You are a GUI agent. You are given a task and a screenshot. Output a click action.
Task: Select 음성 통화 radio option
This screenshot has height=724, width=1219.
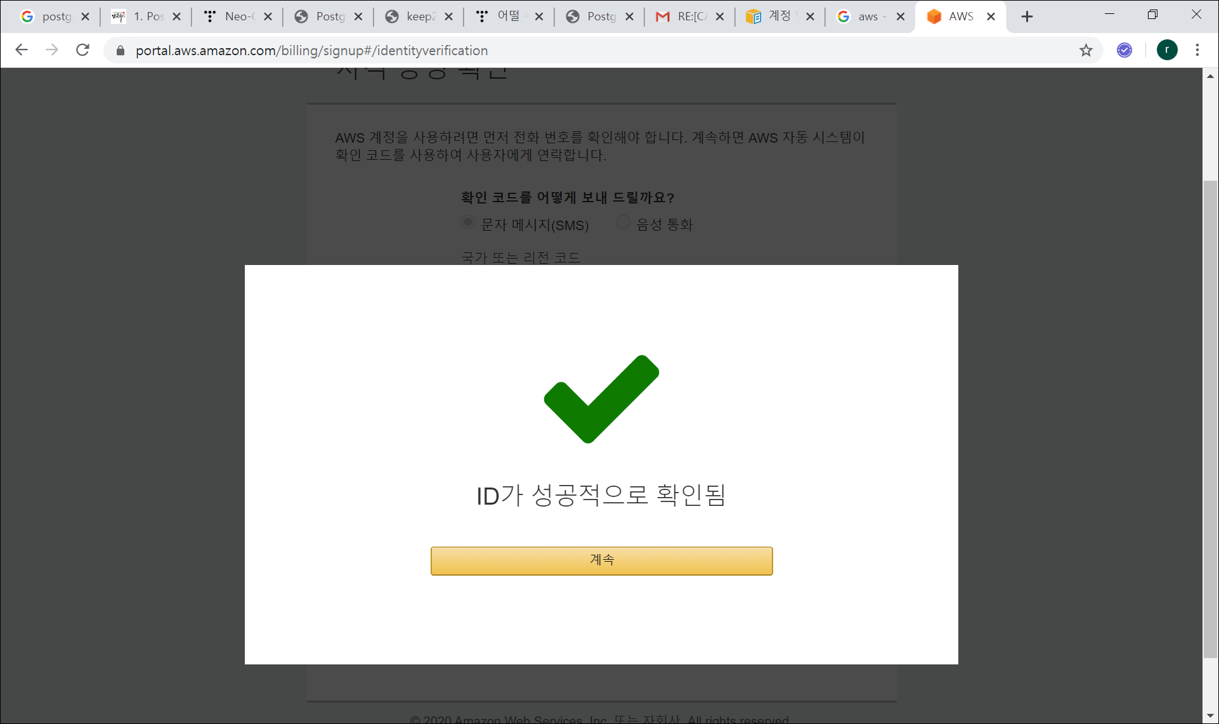tap(623, 223)
